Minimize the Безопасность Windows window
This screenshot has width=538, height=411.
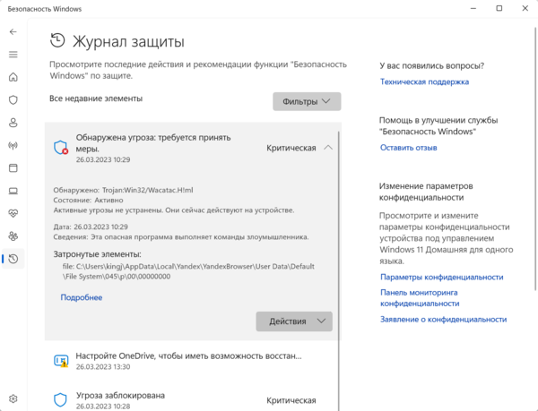473,8
